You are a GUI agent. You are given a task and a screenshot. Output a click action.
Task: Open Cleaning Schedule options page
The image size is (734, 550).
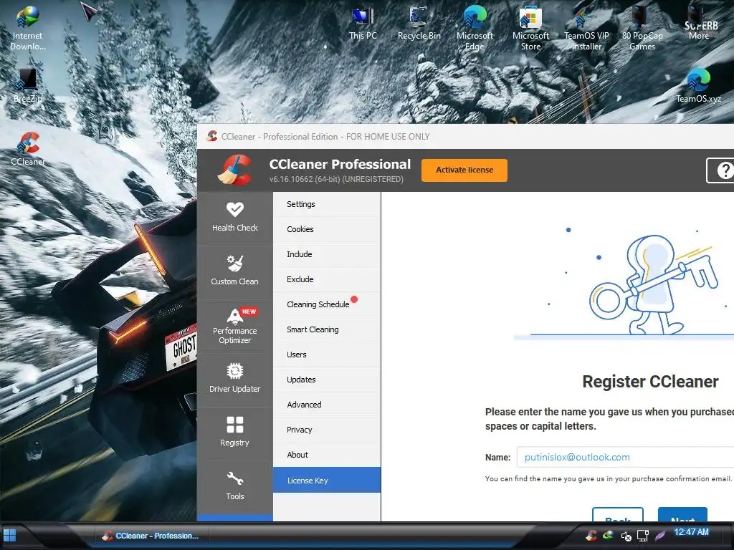click(327, 304)
